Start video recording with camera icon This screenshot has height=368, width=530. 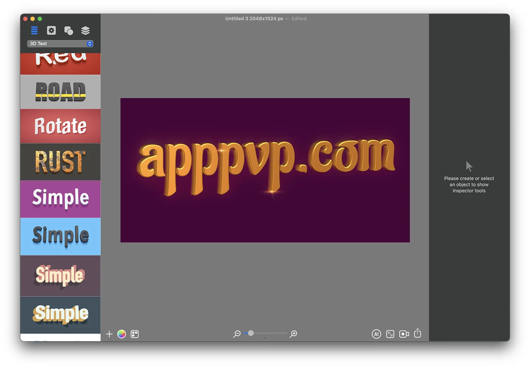point(404,334)
